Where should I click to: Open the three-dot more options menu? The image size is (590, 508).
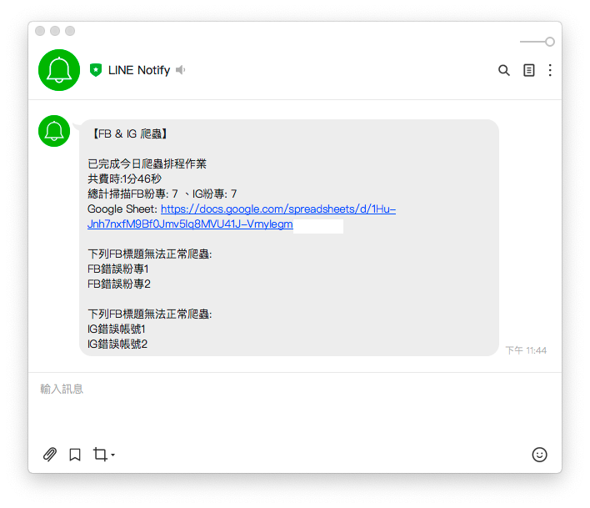click(x=550, y=70)
